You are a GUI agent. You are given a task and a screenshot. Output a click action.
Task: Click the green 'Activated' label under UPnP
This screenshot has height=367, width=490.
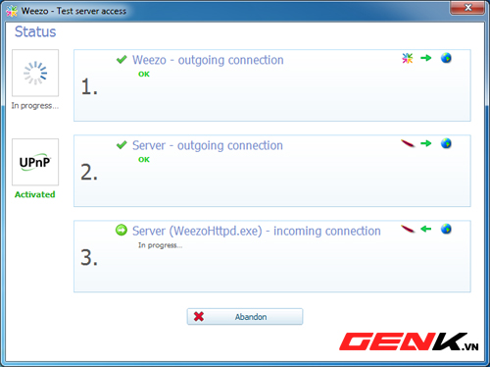pyautogui.click(x=35, y=194)
